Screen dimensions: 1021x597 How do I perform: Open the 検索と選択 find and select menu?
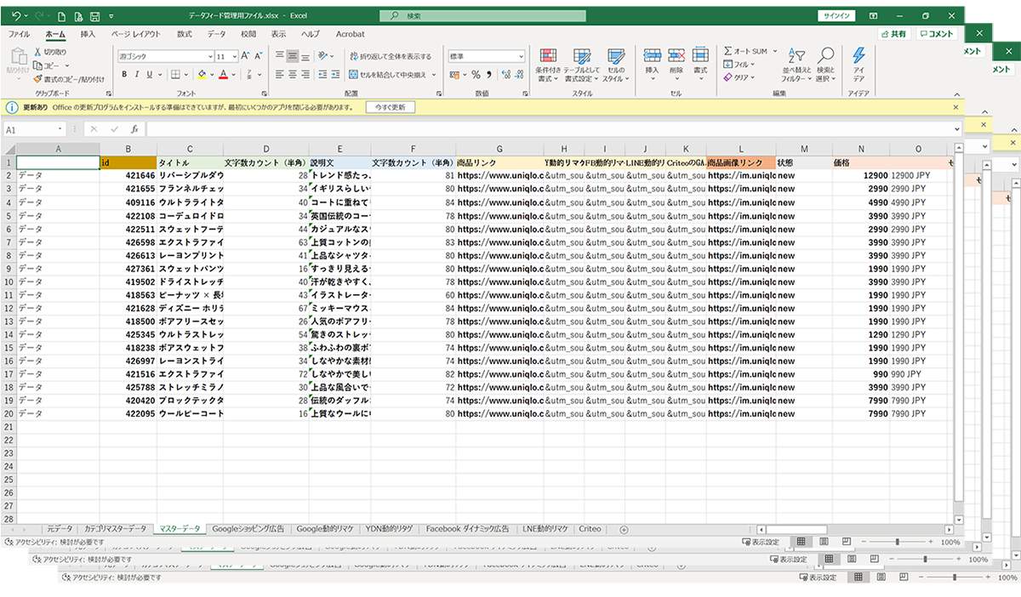pos(824,64)
